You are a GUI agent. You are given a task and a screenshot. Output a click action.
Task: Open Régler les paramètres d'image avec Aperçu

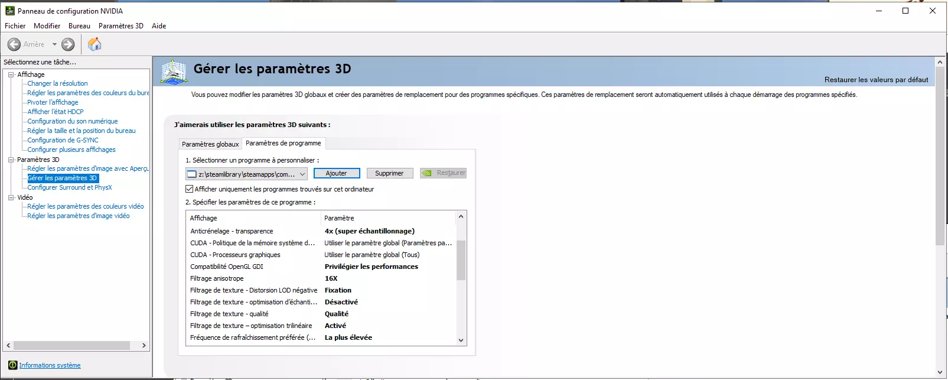pos(88,168)
